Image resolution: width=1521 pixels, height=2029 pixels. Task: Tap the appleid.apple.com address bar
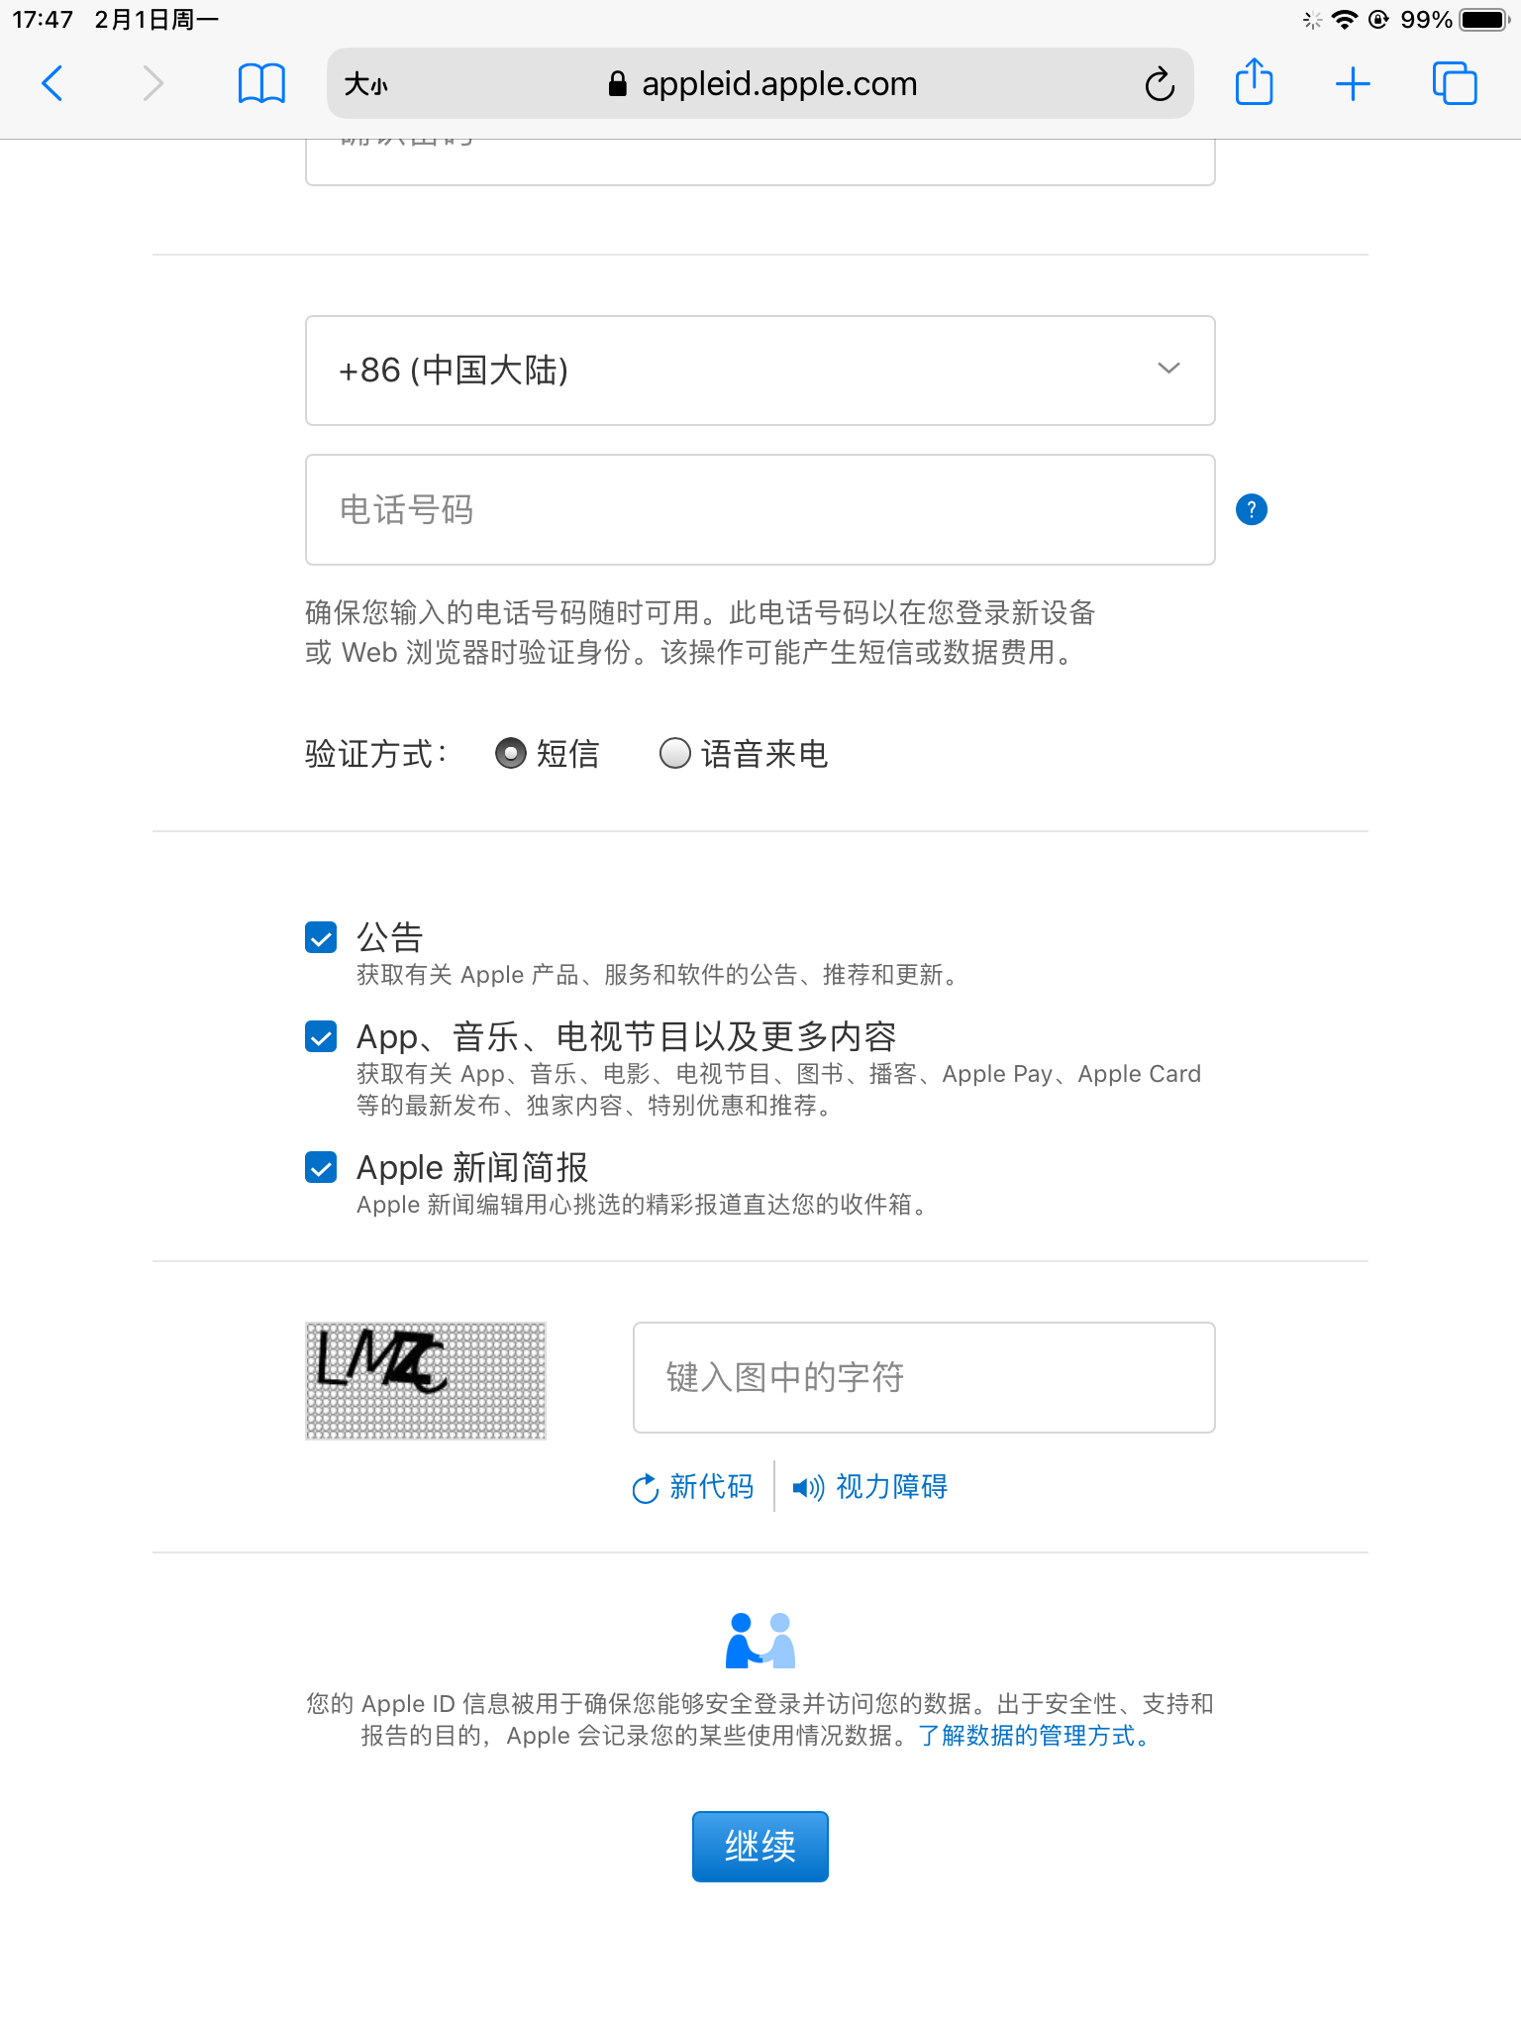click(x=760, y=83)
